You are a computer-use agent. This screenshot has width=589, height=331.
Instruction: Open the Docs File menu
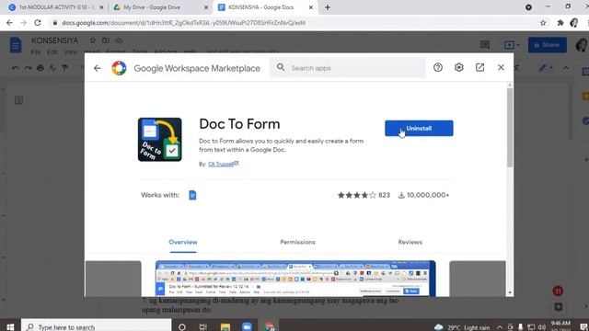pyautogui.click(x=36, y=51)
